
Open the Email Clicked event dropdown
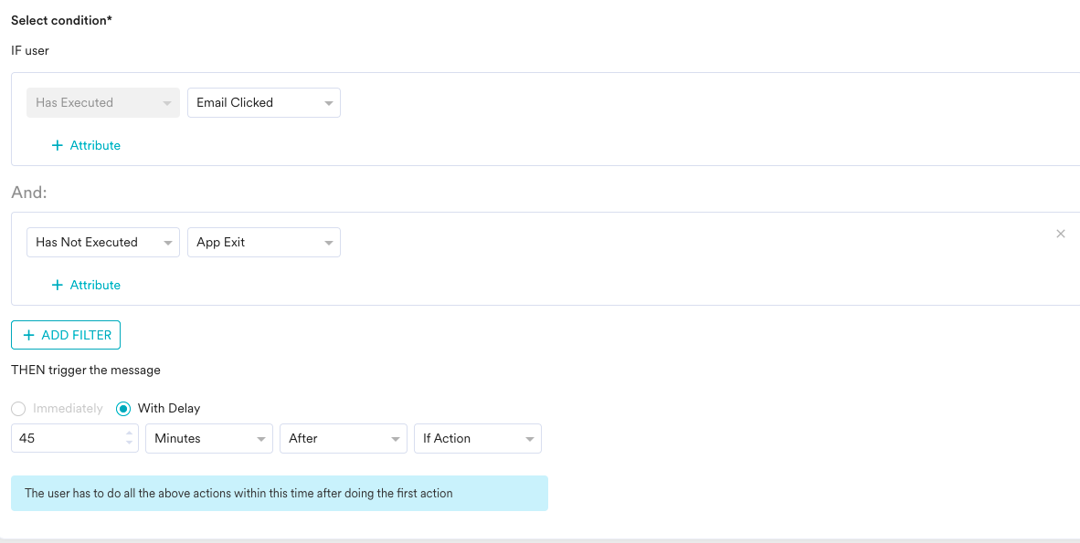coord(264,102)
